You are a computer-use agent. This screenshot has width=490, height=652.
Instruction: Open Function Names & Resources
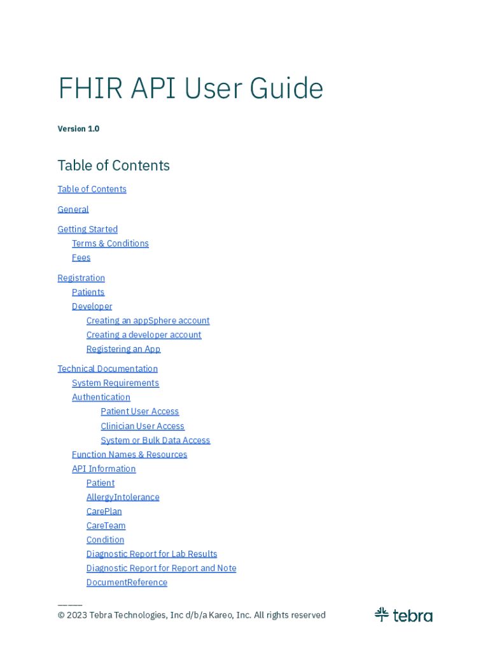pos(129,455)
